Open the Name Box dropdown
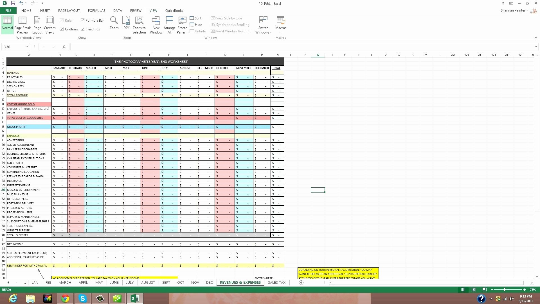540x304 pixels. [27, 47]
